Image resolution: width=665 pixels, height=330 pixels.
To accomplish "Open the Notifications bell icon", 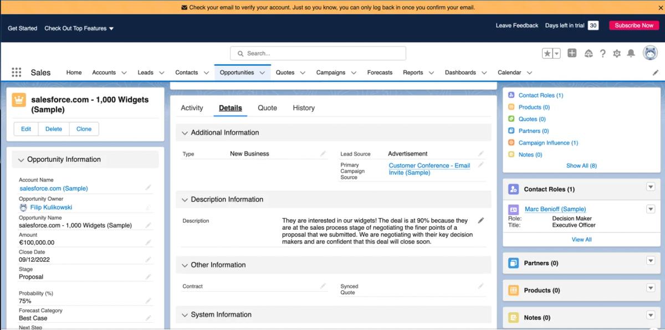I will click(x=631, y=53).
